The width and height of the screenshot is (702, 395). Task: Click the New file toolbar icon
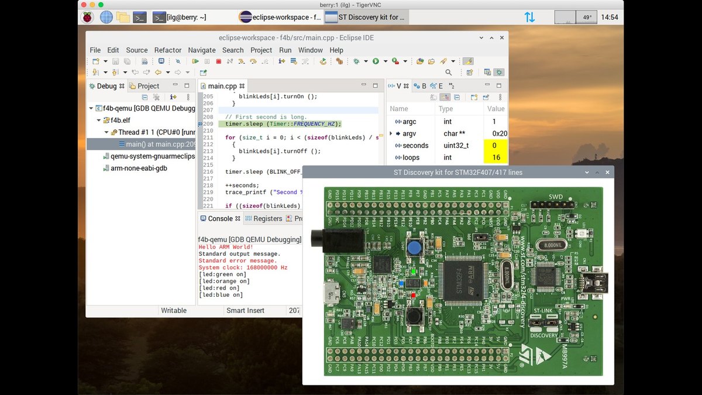click(96, 61)
